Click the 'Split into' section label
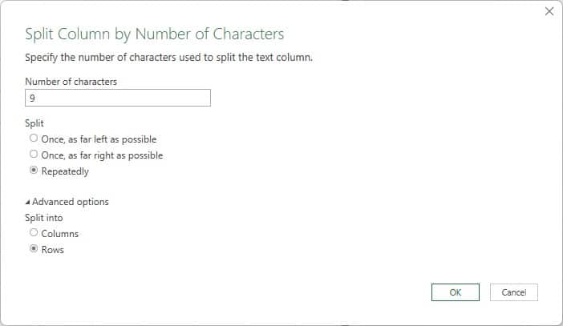The width and height of the screenshot is (563, 326). tap(44, 217)
